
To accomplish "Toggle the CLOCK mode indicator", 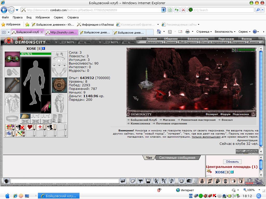I will coord(249,183).
